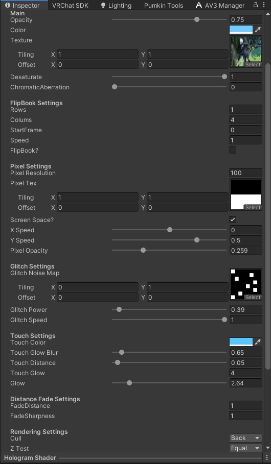
Task: Uncheck the Screen Space? checkbox
Action: click(233, 219)
